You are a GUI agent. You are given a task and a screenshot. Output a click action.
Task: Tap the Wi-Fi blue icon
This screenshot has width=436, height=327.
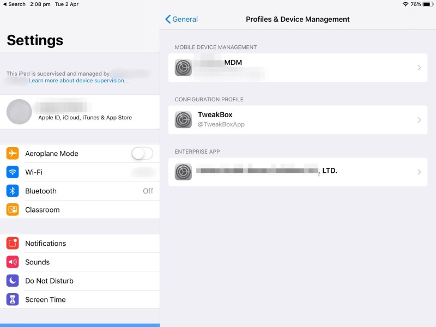pos(13,172)
